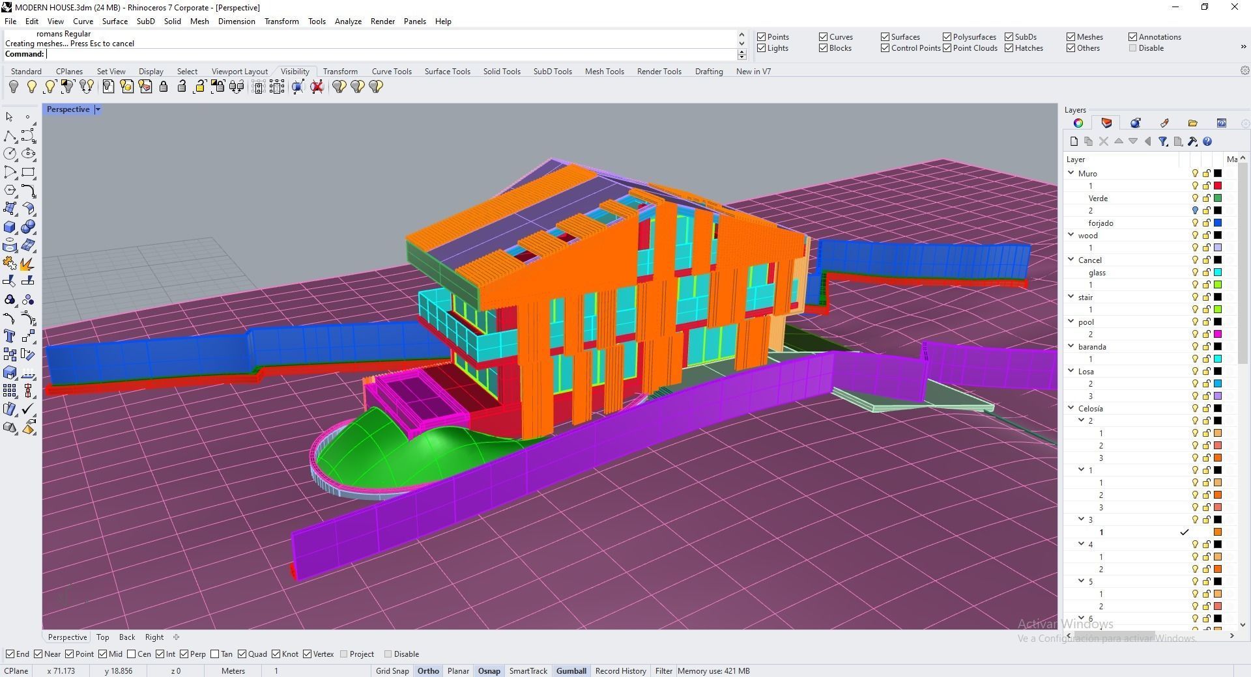This screenshot has height=677, width=1251.
Task: Open the Perspective viewport title dropdown
Action: (x=98, y=109)
